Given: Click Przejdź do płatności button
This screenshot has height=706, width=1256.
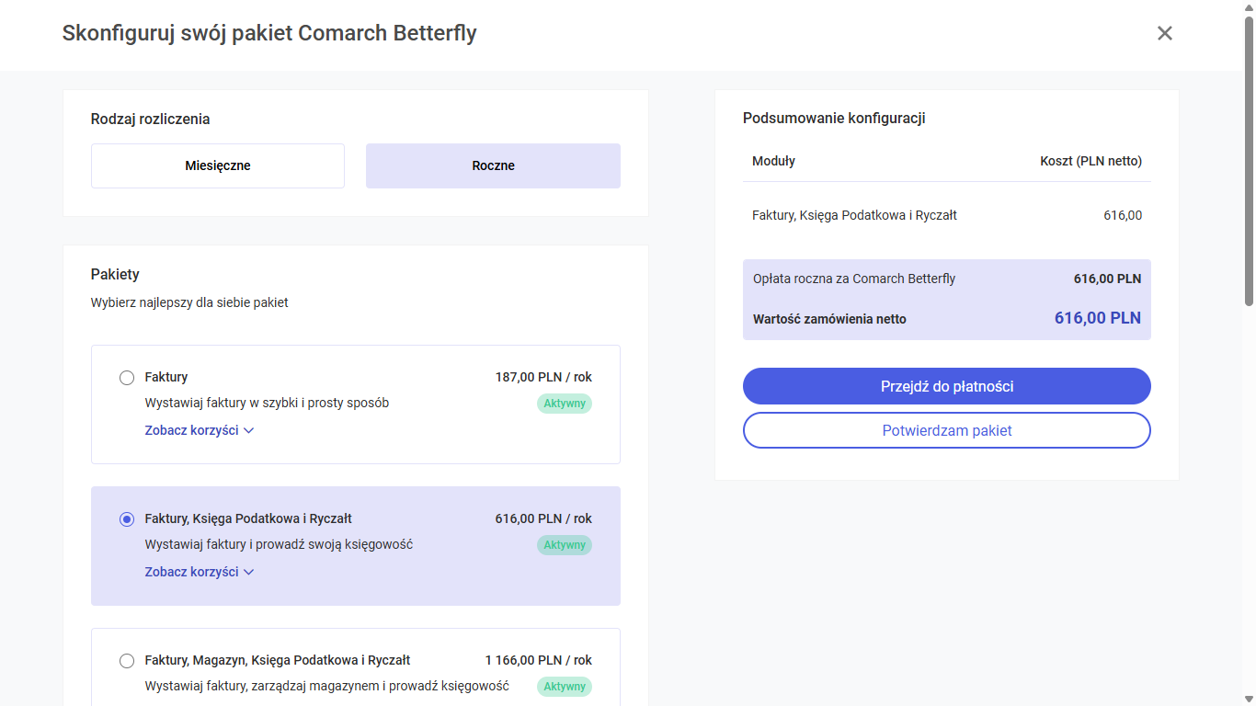Looking at the screenshot, I should [x=946, y=386].
